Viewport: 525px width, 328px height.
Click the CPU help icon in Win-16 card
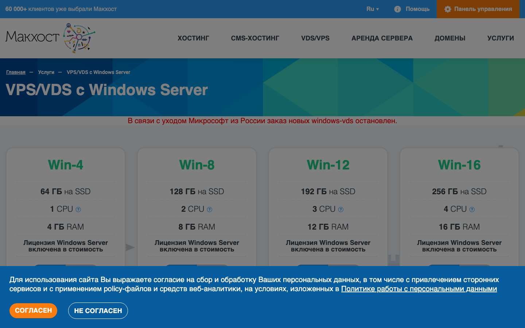point(472,210)
